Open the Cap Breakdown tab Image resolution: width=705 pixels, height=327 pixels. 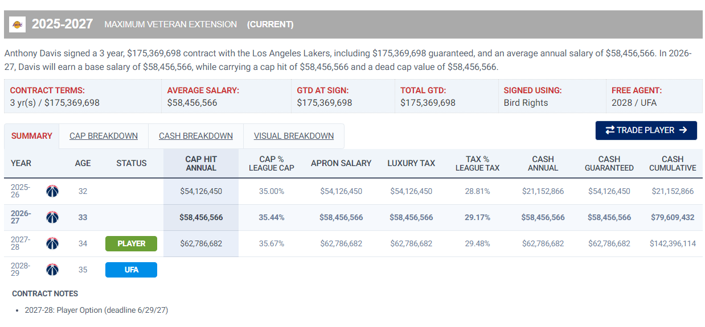point(104,136)
